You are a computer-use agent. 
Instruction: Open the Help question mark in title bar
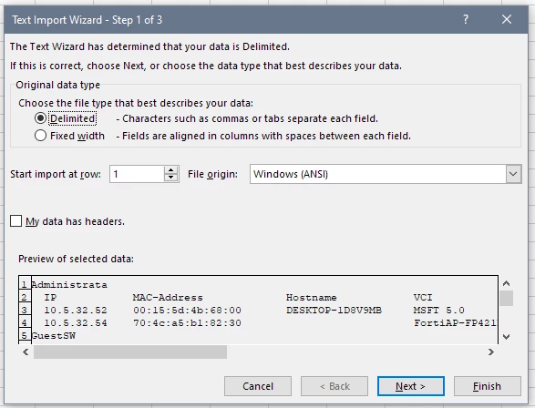[466, 19]
